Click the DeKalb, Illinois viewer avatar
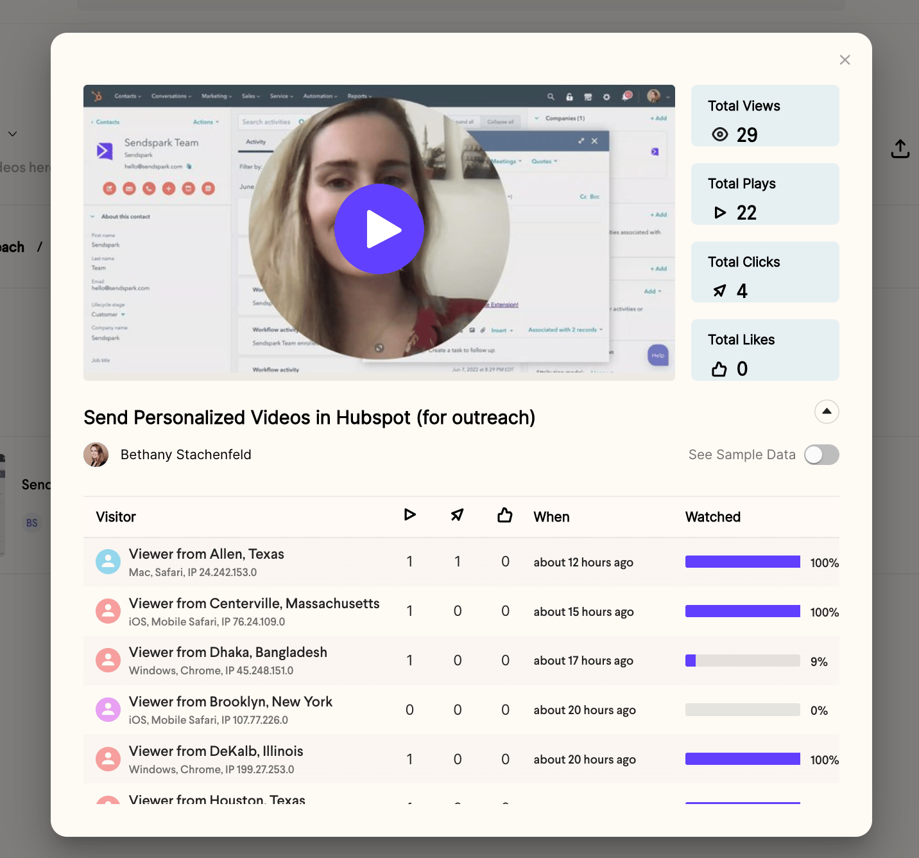This screenshot has height=858, width=919. 108,759
